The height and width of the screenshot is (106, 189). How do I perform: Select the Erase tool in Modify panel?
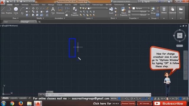47,9
